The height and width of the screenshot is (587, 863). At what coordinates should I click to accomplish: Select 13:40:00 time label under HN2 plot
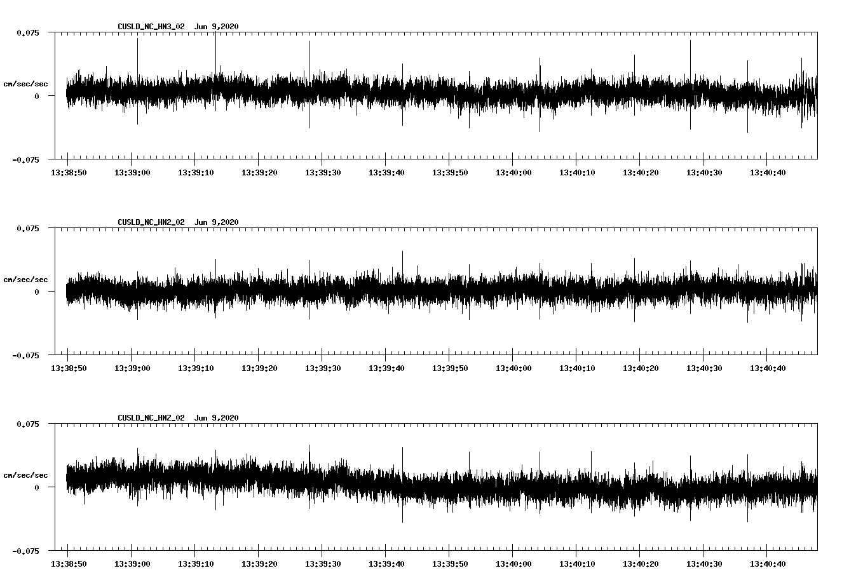coord(513,368)
